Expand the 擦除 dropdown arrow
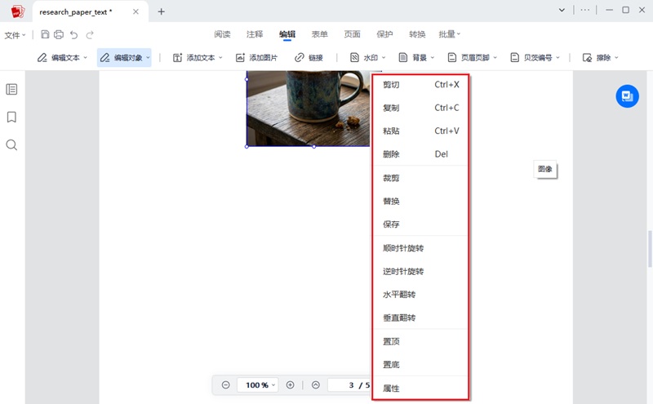 [616, 58]
